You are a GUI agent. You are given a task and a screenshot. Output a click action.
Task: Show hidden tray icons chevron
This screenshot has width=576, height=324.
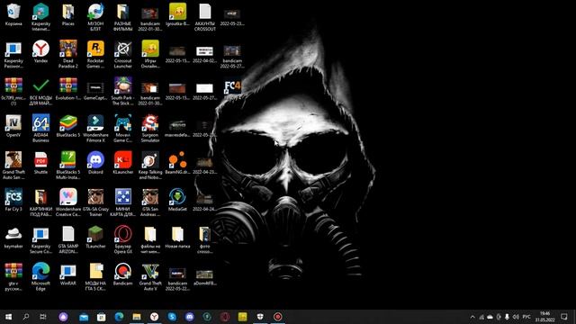[472, 317]
